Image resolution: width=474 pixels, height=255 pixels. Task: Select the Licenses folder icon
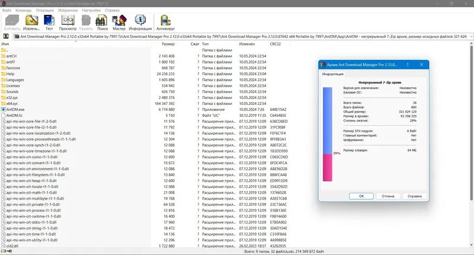click(x=4, y=85)
